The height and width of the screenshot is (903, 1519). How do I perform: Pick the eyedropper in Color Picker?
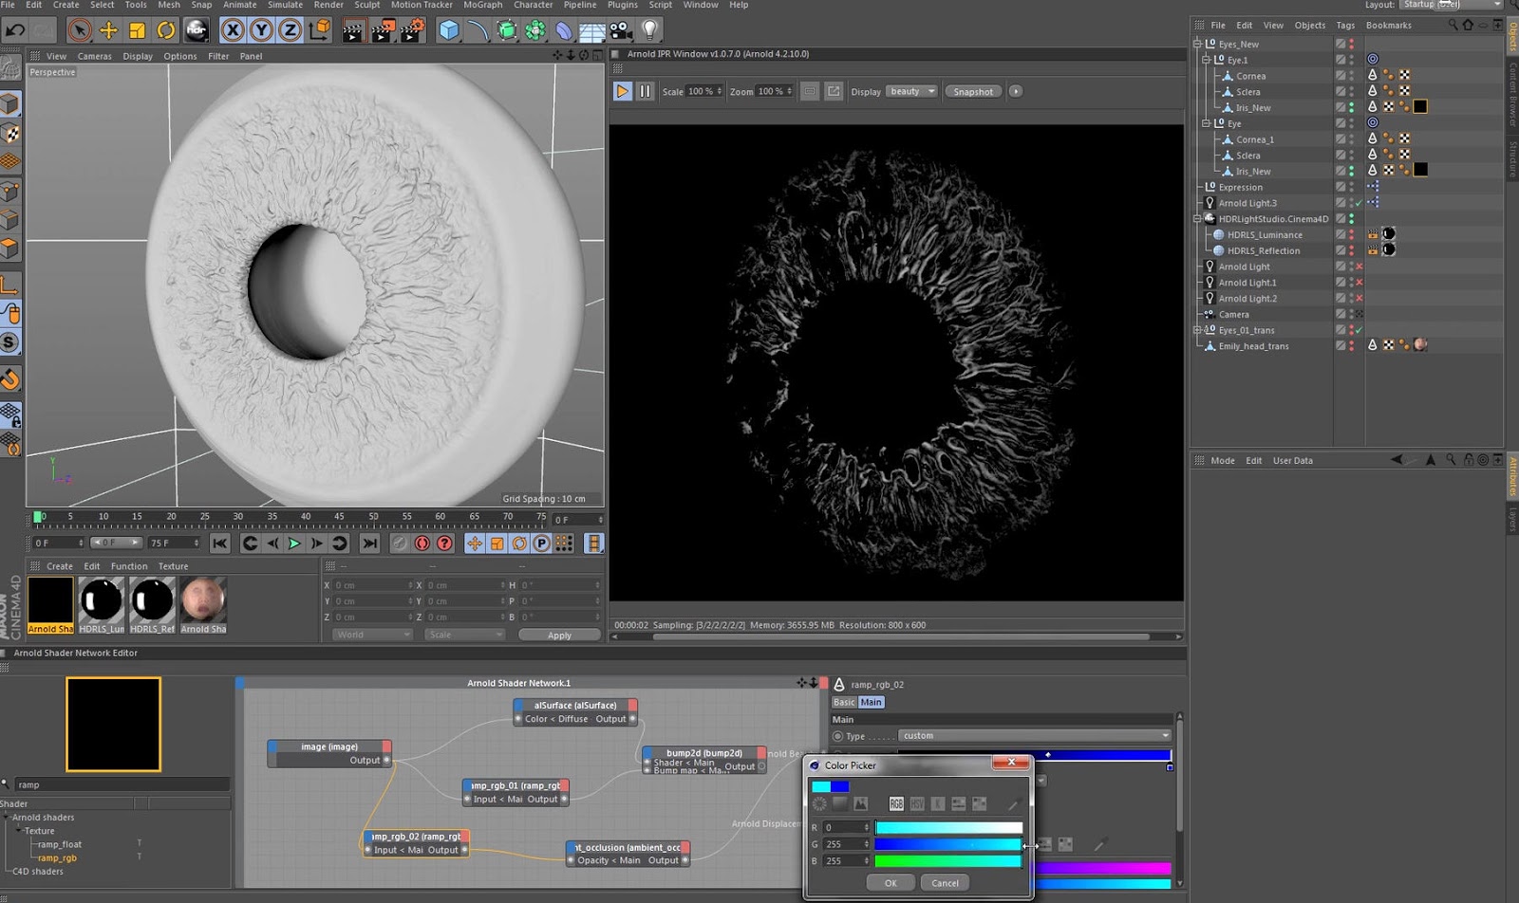pyautogui.click(x=1013, y=804)
